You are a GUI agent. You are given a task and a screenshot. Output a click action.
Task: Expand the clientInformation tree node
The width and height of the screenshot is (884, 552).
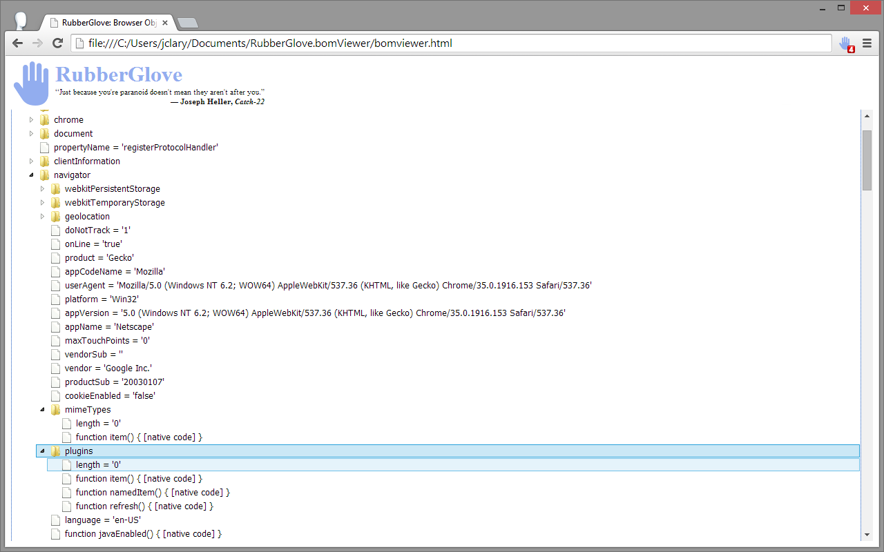(31, 161)
